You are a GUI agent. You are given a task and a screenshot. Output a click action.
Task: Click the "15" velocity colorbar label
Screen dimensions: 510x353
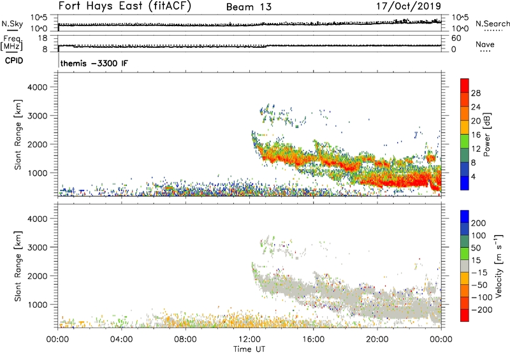tap(476, 261)
